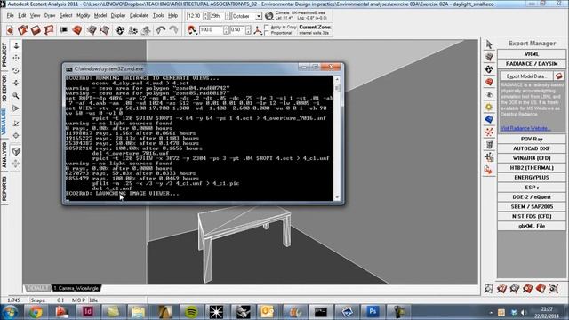The height and width of the screenshot is (320, 569).
Task: Open Google Chrome from the taskbar
Action: (36, 312)
